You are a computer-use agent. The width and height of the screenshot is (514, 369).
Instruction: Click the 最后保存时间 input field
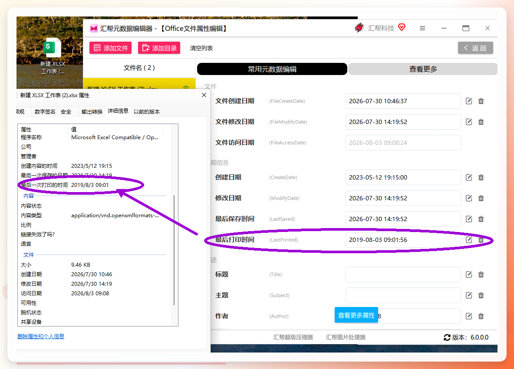pos(403,219)
